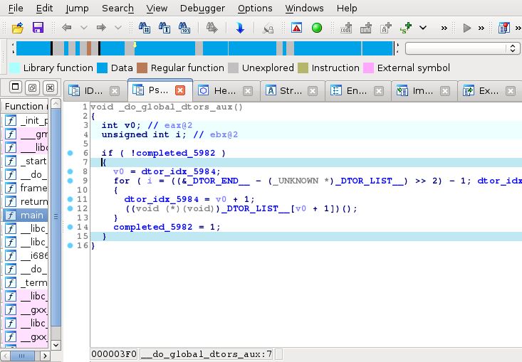The height and width of the screenshot is (362, 522).
Task: Open the File menu
Action: click(16, 8)
